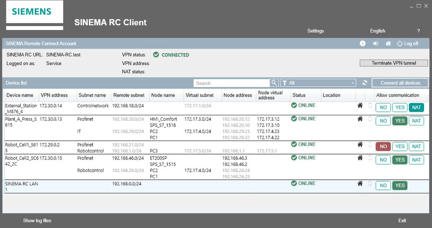This screenshot has height=228, width=432.
Task: Set External_Station_M876_4 communication to NAT
Action: (x=416, y=108)
